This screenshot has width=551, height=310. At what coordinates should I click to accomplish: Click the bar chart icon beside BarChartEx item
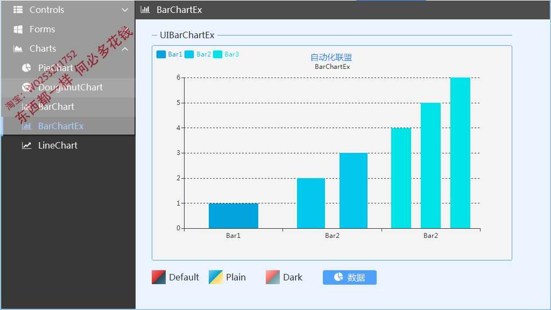click(x=26, y=126)
